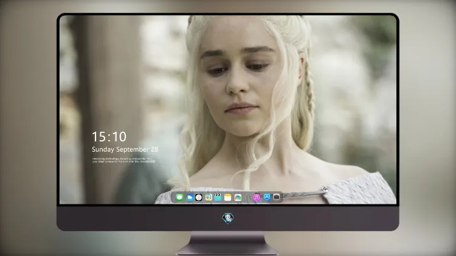Open the blue App Store icon
This screenshot has width=456, height=256.
[267, 197]
